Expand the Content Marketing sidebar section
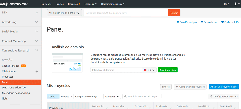Screen dimensions: 241x109 21,41
